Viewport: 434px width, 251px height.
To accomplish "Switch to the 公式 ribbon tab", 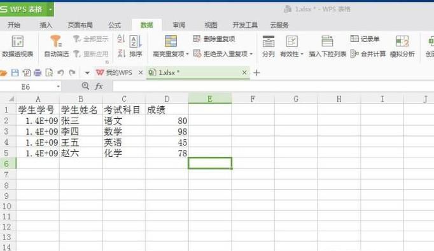I will click(x=115, y=25).
